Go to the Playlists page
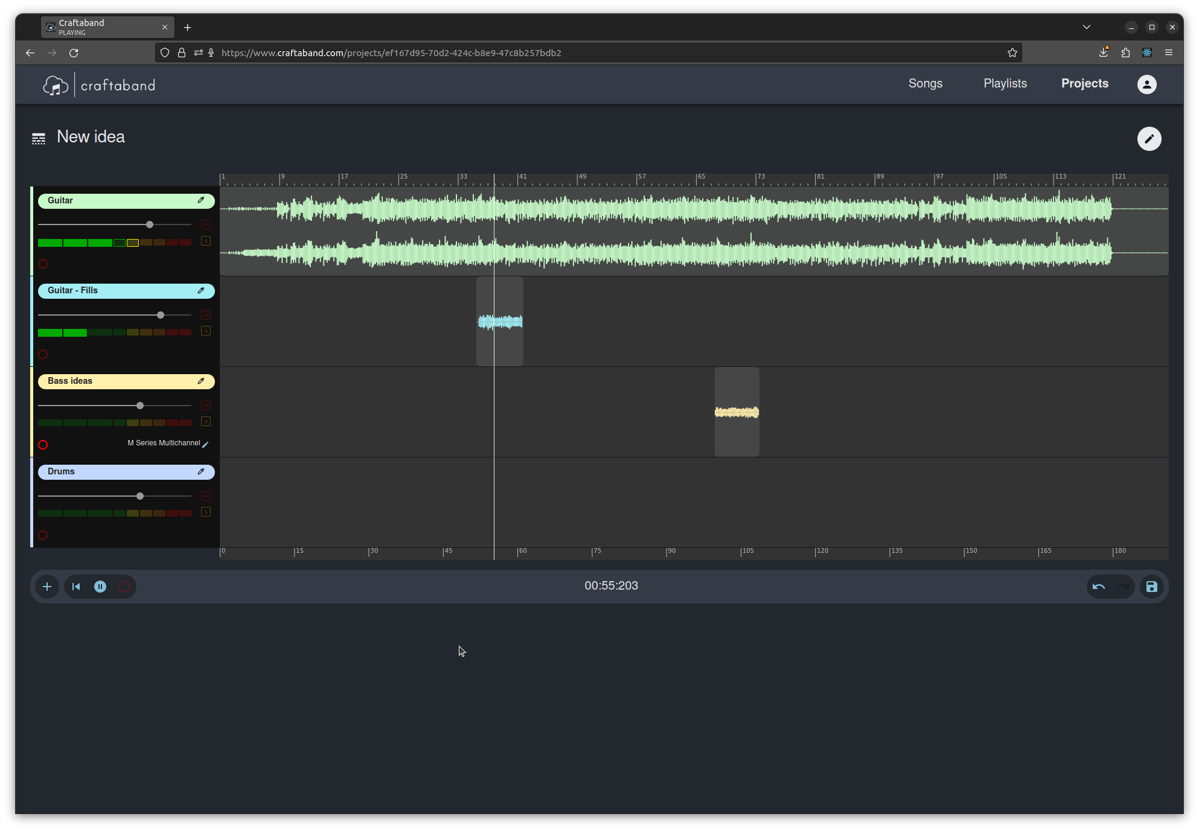Viewport: 1199px width, 831px height. pos(1005,83)
